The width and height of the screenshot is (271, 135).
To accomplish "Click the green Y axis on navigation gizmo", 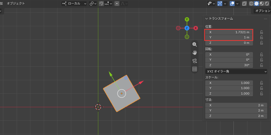I will (x=187, y=19).
